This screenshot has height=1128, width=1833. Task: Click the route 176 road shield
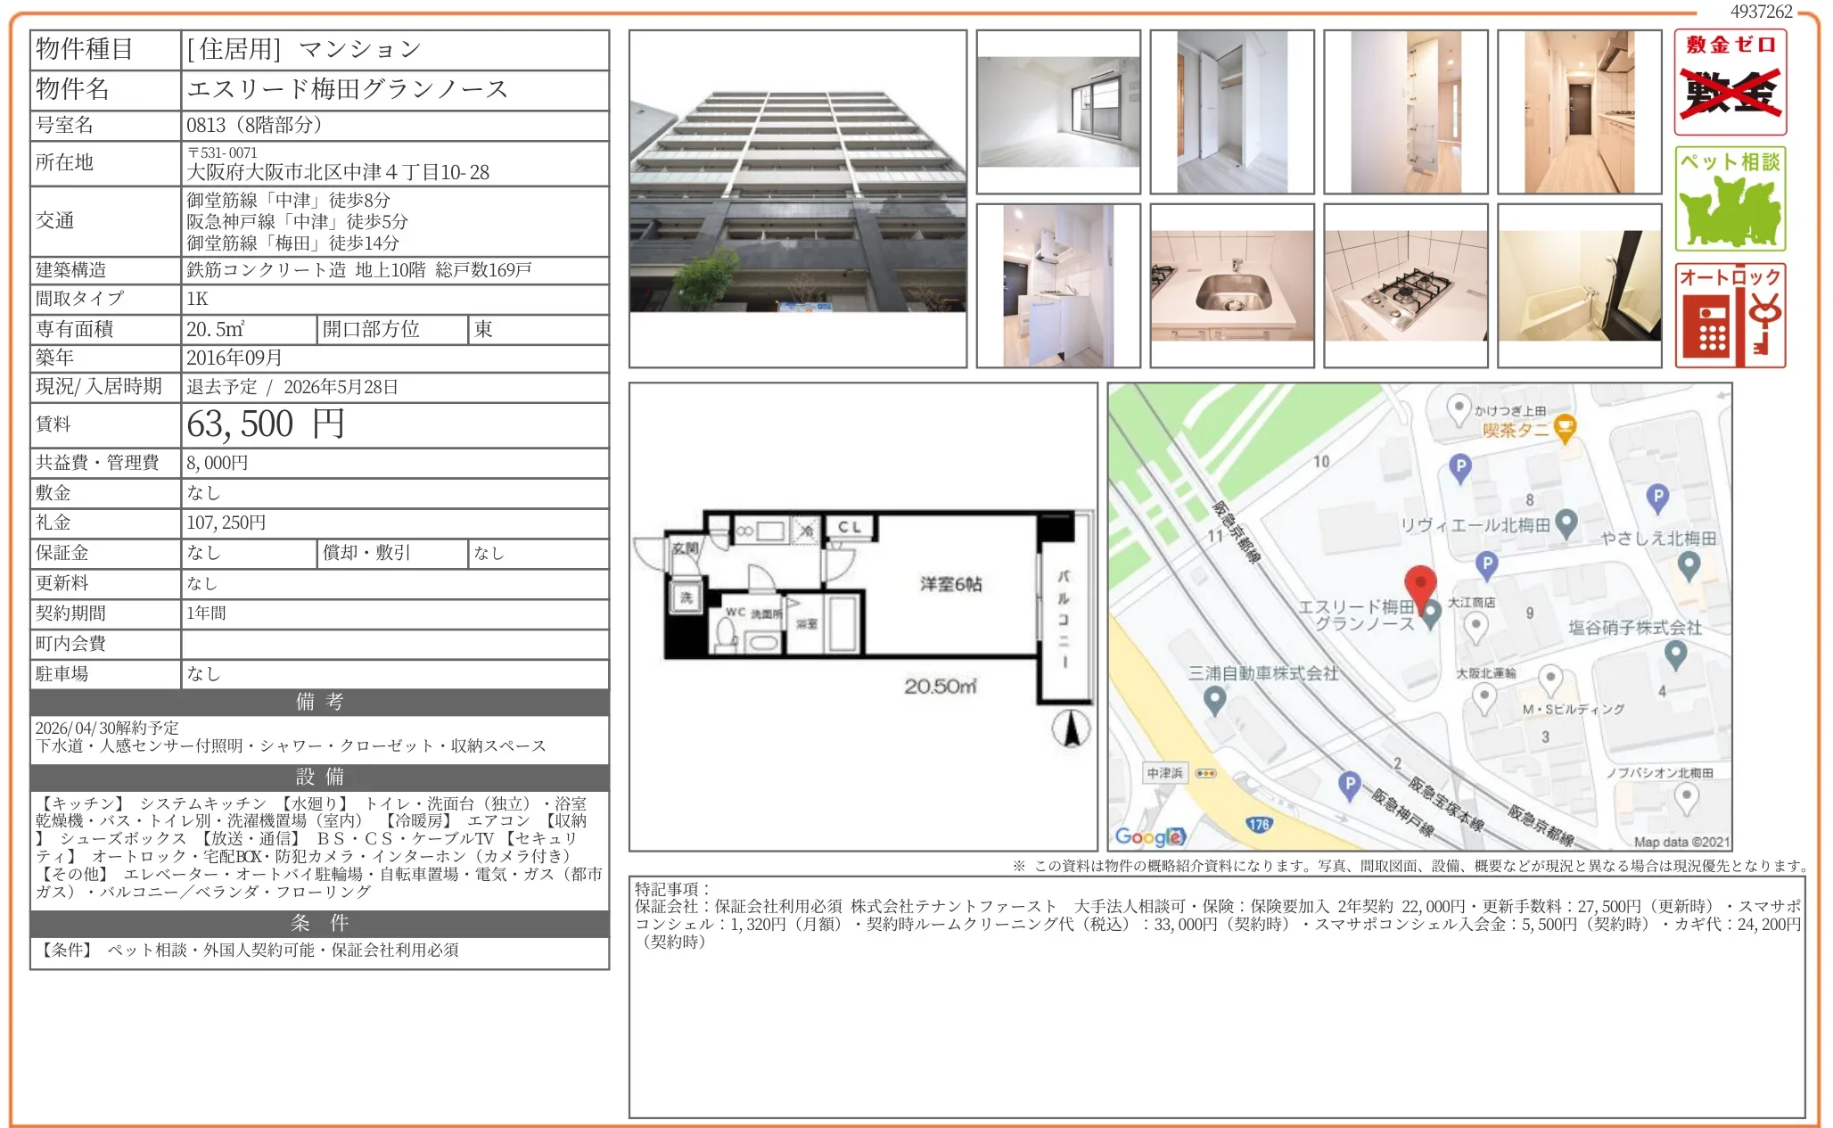pos(1258,824)
